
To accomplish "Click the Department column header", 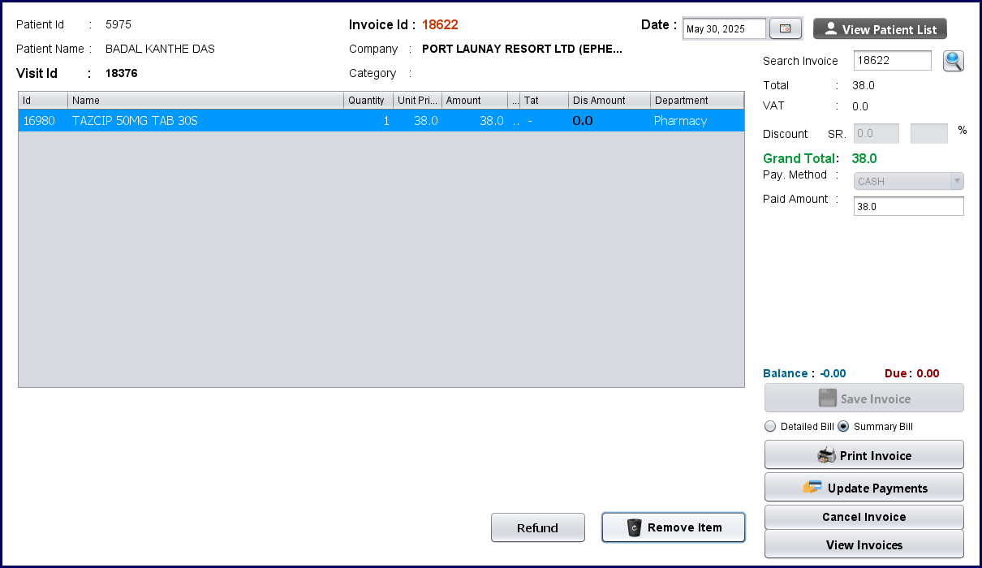I will click(x=696, y=101).
